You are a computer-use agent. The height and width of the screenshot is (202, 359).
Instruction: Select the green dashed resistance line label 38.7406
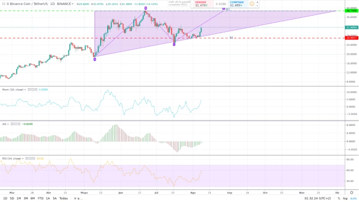click(351, 11)
